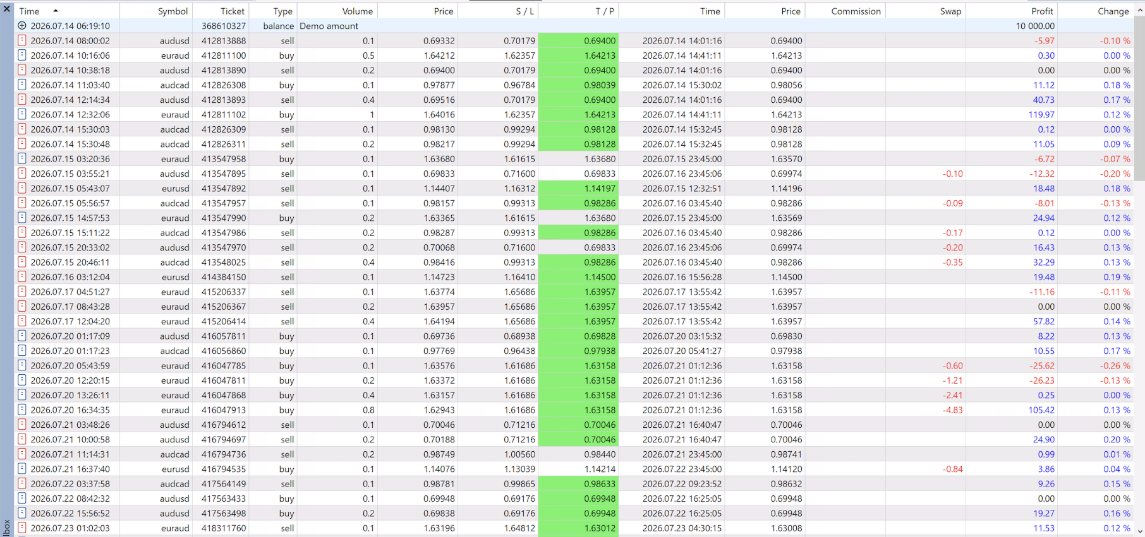Select the loss value -26.23
This screenshot has height=537, width=1145.
coord(1042,381)
